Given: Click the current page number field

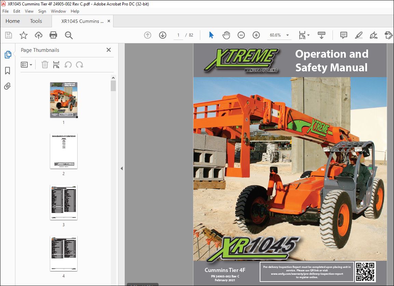Looking at the screenshot, I should (x=178, y=35).
